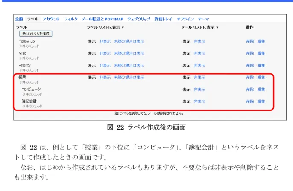This screenshot has height=191, width=293.
Task: Expand the ラベル リストに表示 dropdown arrow
Action: (123, 27)
